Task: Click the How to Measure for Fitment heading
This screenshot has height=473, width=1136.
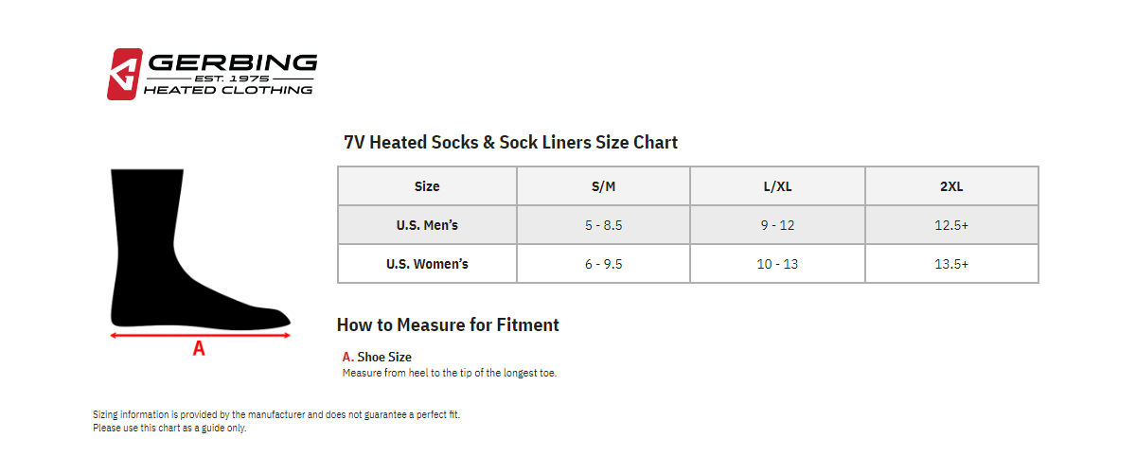Action: pyautogui.click(x=448, y=325)
